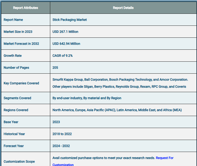Click the Market Forecast in 2032 label
This screenshot has height=166, width=197.
click(x=21, y=43)
